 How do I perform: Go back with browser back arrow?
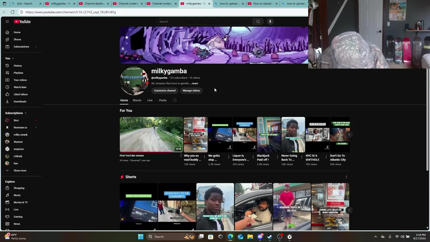coord(4,12)
